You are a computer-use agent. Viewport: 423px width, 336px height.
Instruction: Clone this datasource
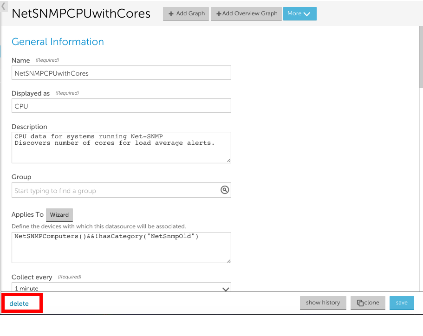coord(368,303)
